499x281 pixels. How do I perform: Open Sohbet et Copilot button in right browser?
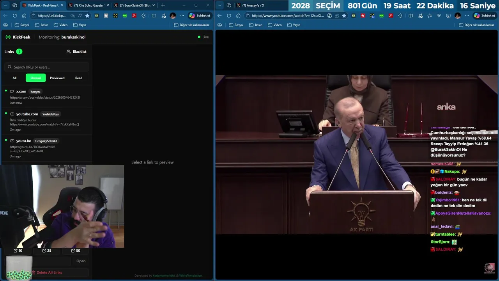(x=485, y=16)
